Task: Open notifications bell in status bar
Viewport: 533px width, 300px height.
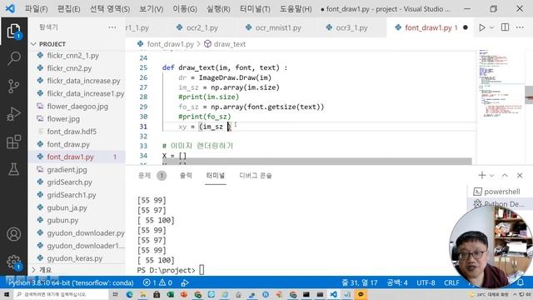Action: 520,282
